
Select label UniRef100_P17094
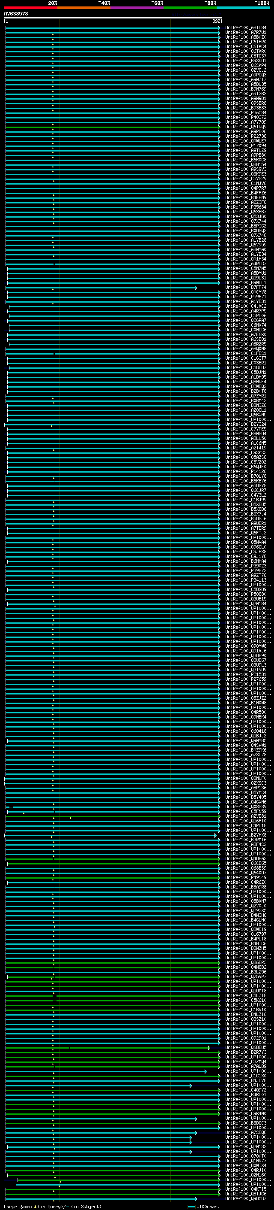(245, 146)
